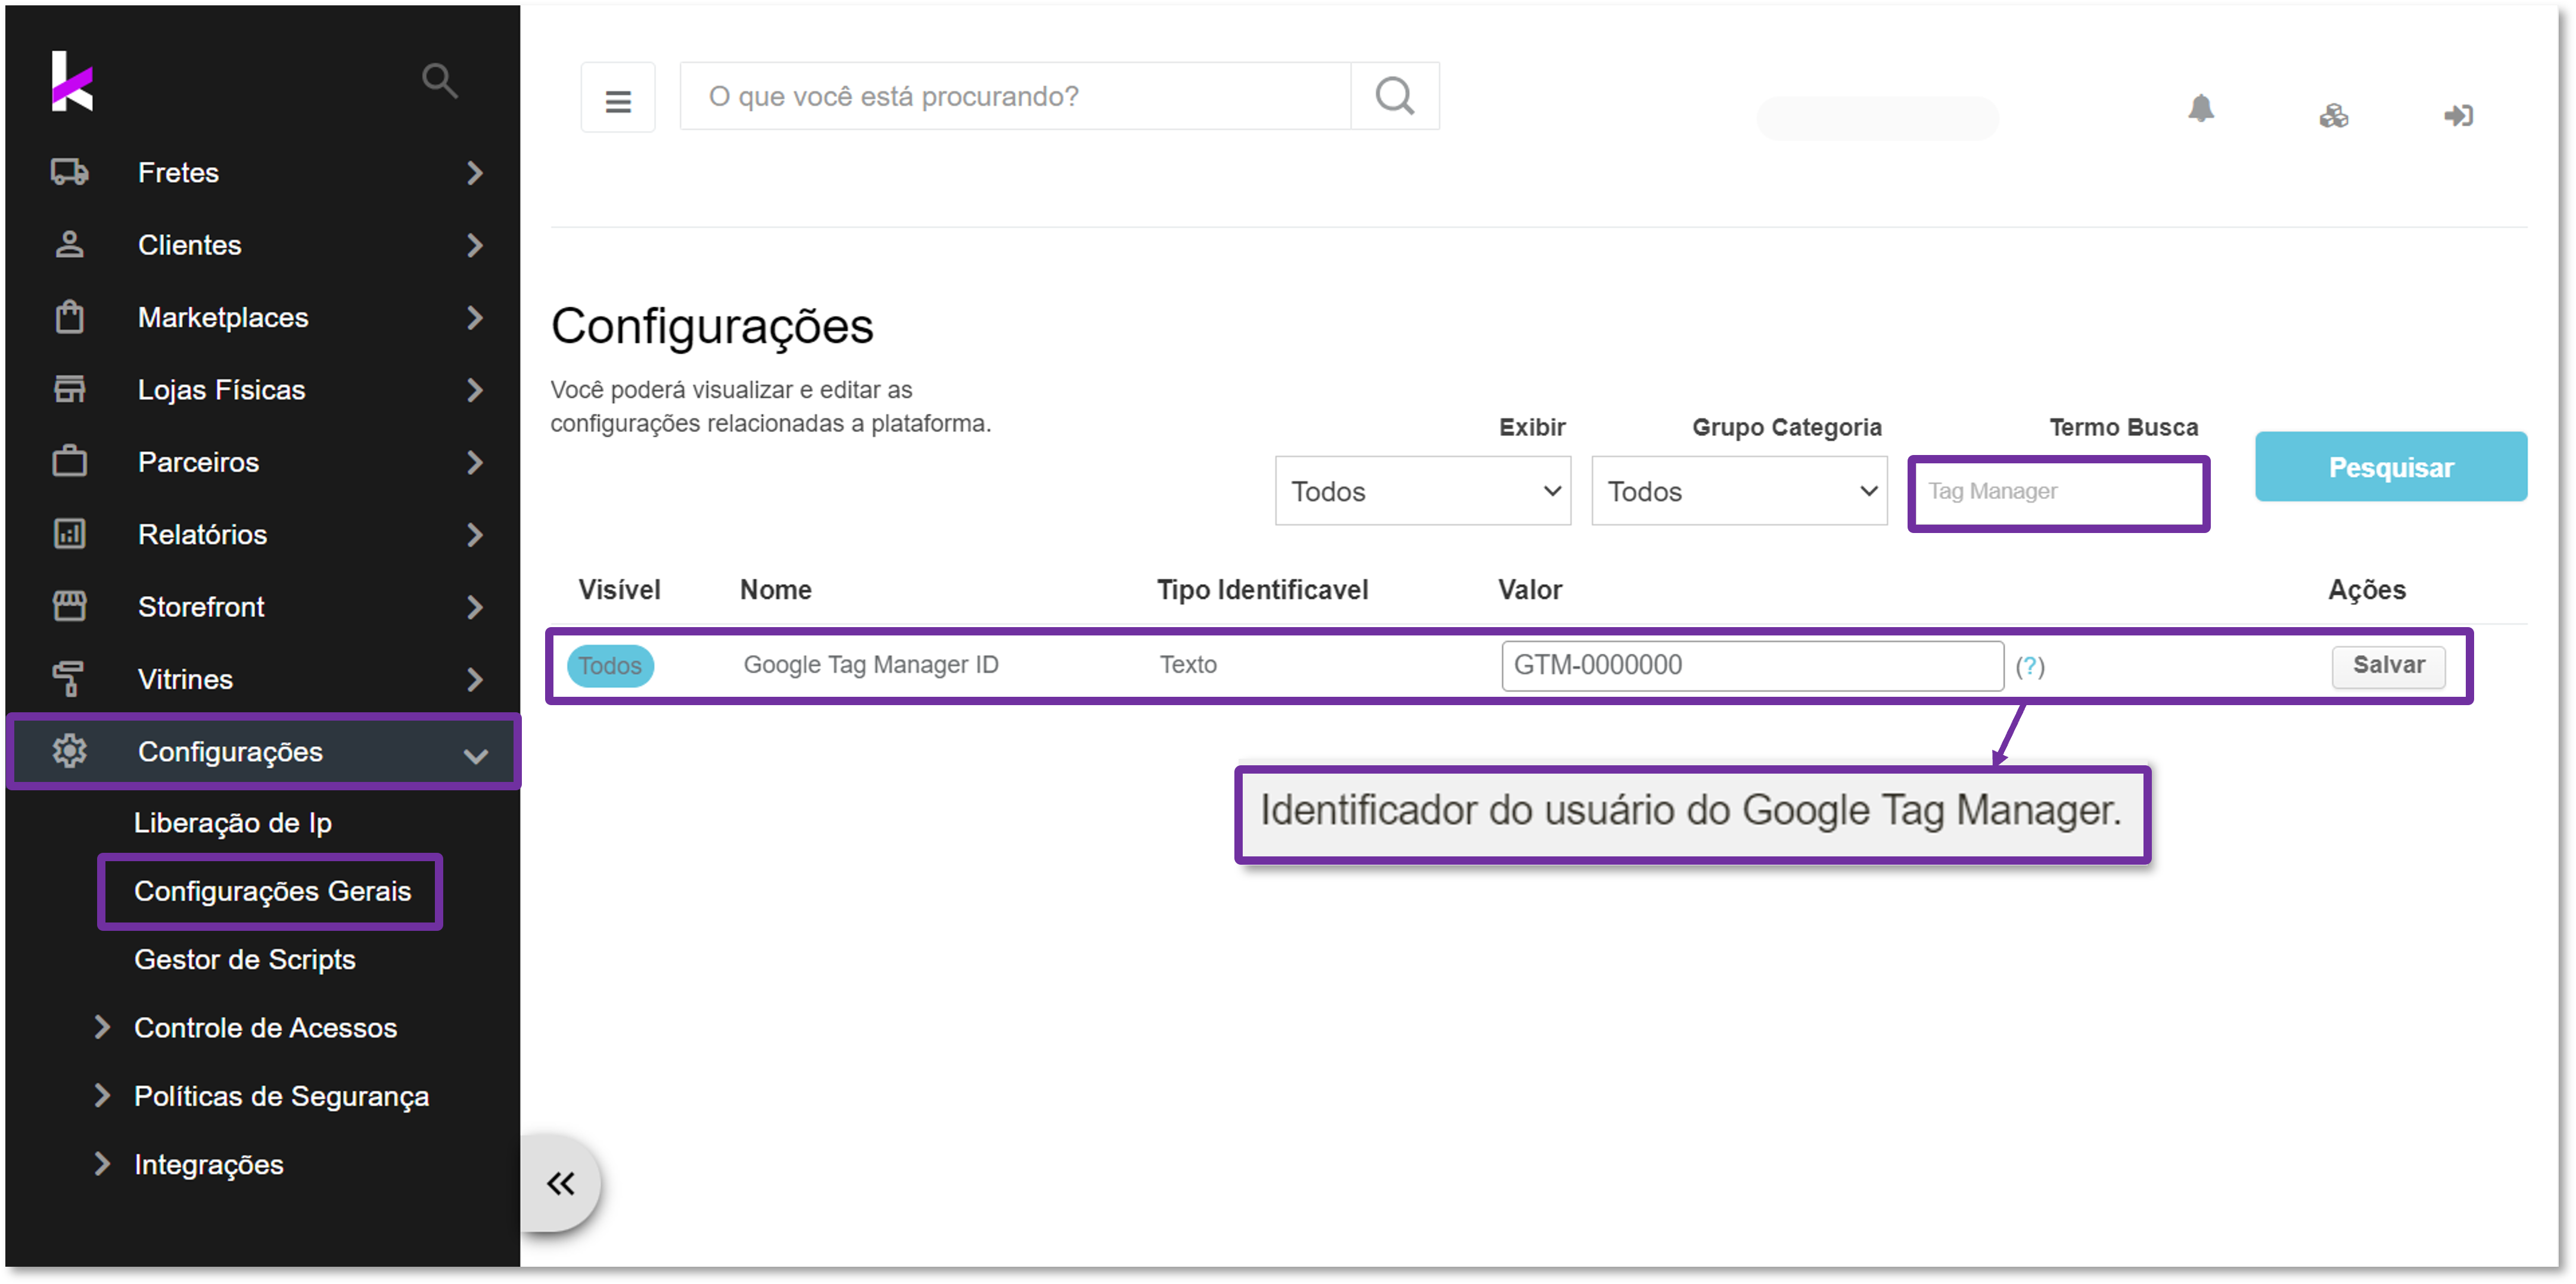Viewport: 2576px width, 1284px height.
Task: Open Gestor de Scripts menu item
Action: 245,960
